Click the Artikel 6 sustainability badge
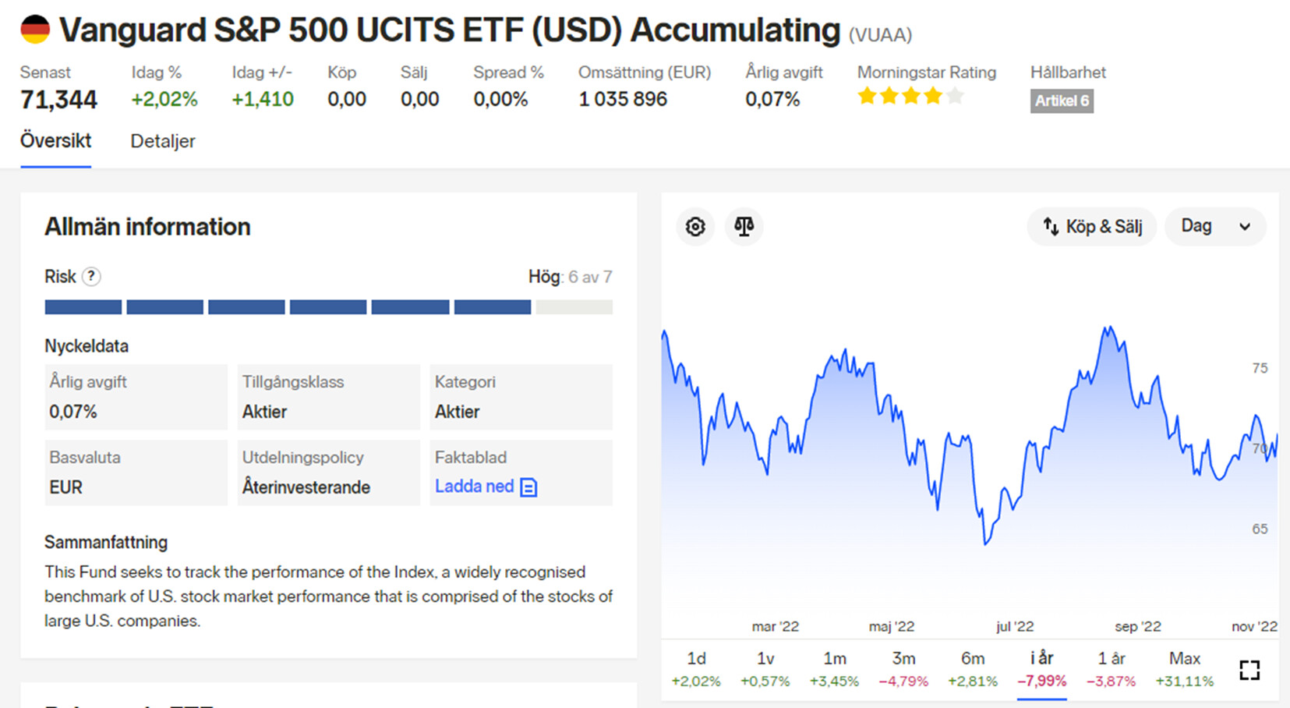 coord(1061,101)
